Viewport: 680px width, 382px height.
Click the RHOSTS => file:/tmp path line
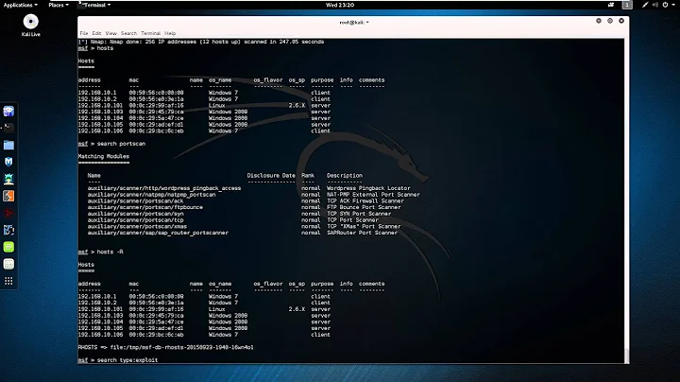[x=165, y=347]
